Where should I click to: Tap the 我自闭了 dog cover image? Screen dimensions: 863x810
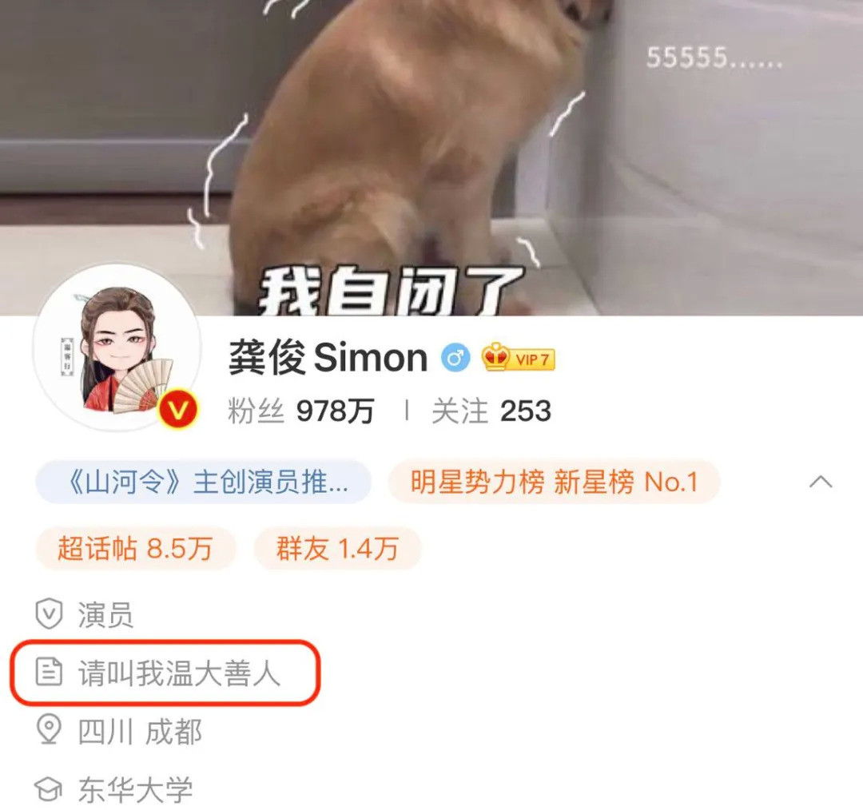click(x=431, y=158)
